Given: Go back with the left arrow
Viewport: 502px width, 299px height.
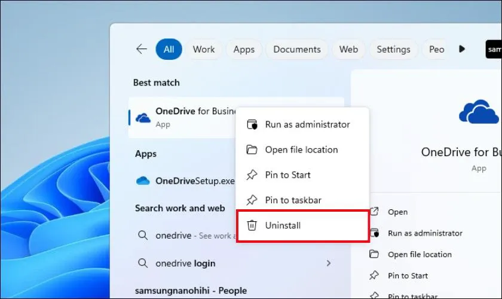Looking at the screenshot, I should pyautogui.click(x=142, y=49).
